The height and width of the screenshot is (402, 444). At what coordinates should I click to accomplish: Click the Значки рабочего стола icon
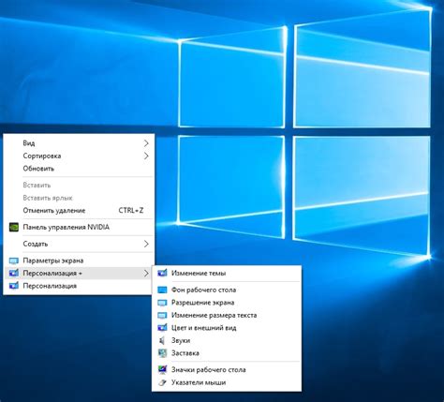[162, 369]
